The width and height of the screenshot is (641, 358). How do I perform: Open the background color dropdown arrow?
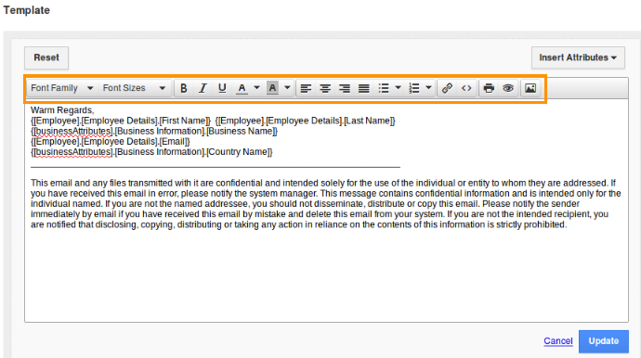click(x=287, y=88)
